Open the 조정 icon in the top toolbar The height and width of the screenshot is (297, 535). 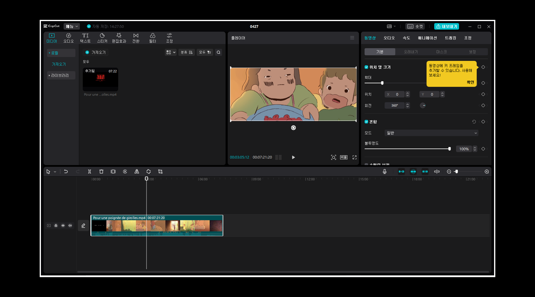tap(169, 38)
